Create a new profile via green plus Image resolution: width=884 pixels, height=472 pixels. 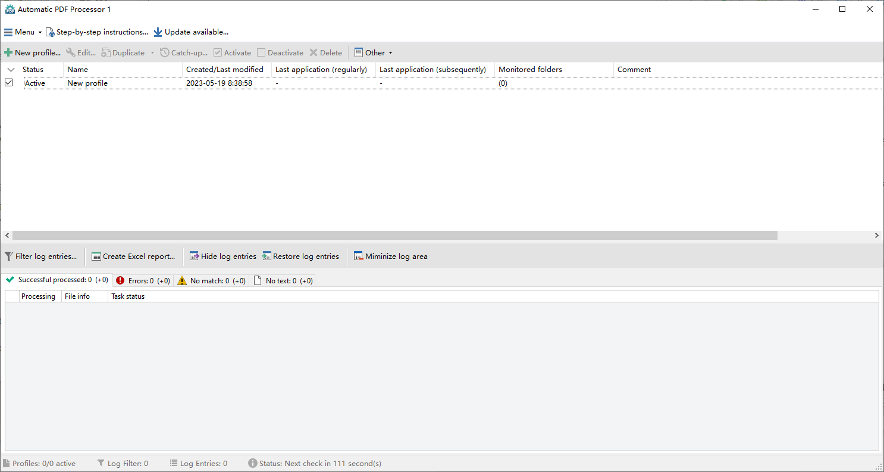point(8,53)
